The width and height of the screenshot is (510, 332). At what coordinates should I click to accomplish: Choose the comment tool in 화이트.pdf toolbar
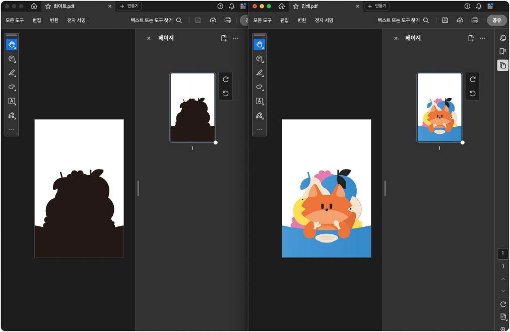coord(12,58)
